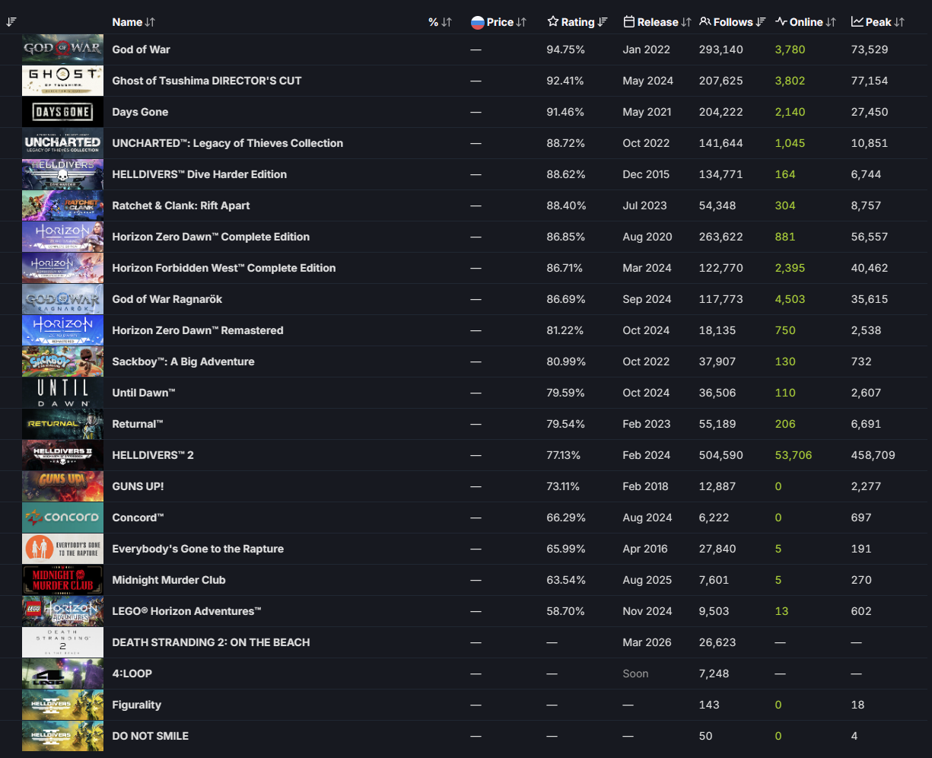Open Ghost of Tsushima DIRECTOR'S CUT link
Viewport: 932px width, 758px height.
(207, 81)
